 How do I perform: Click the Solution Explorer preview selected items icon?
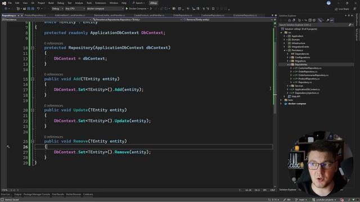point(332,20)
